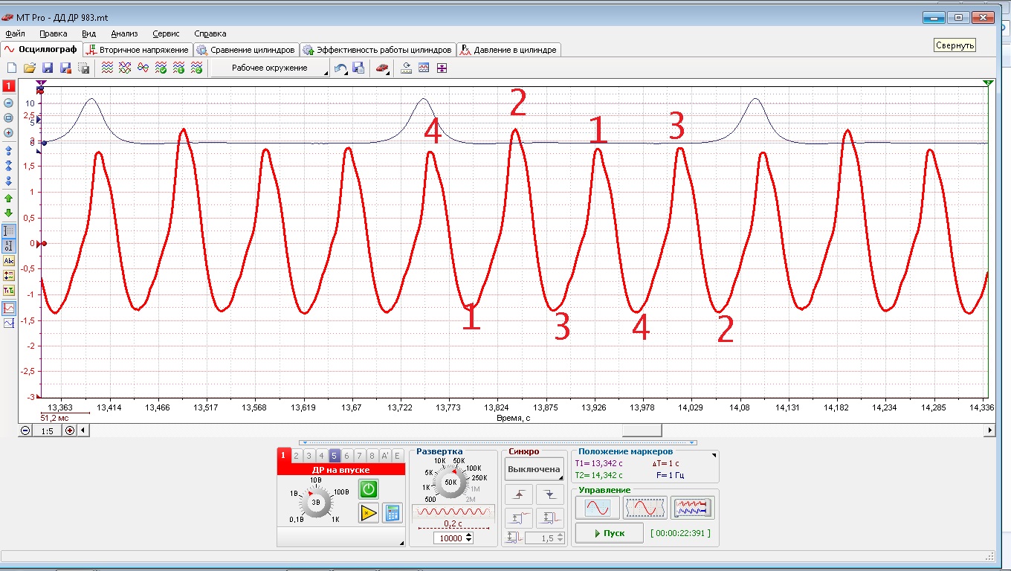
Task: Click the green up arrow in left sidebar
Action: click(x=9, y=199)
